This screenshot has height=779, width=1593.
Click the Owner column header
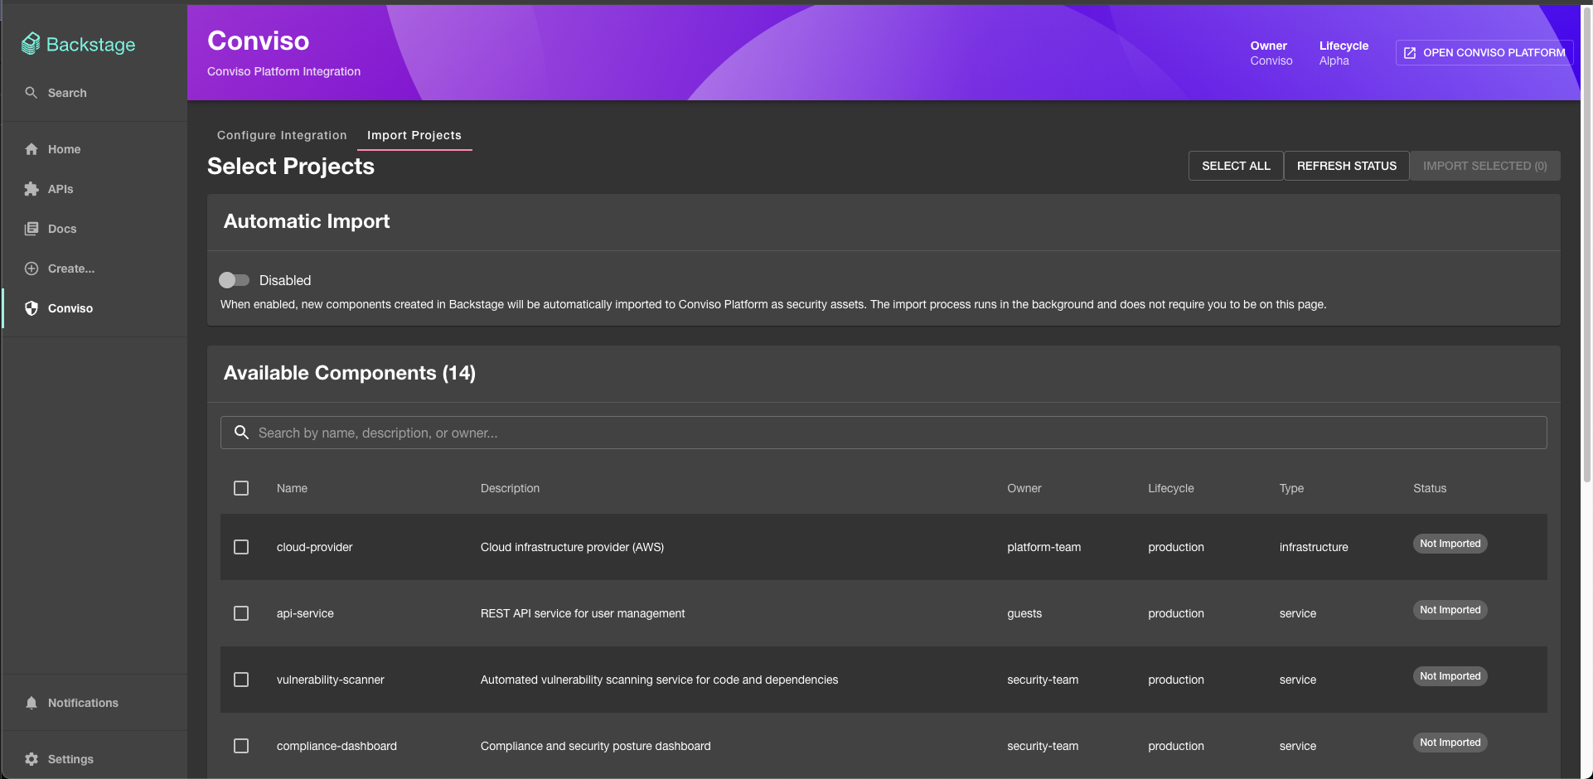1024,488
